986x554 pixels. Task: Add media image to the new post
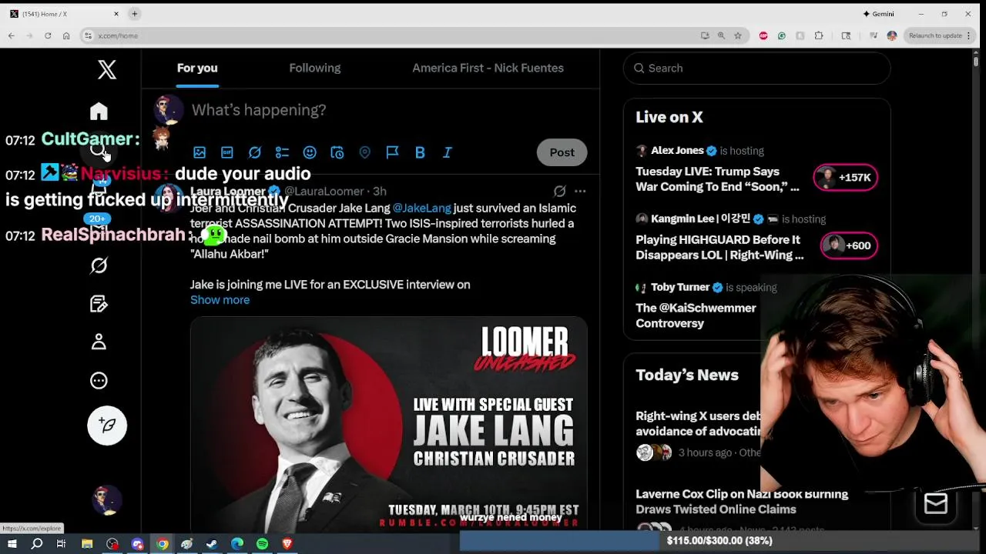tap(200, 152)
